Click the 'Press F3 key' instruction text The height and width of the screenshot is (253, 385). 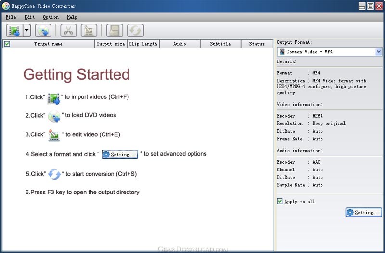82,192
